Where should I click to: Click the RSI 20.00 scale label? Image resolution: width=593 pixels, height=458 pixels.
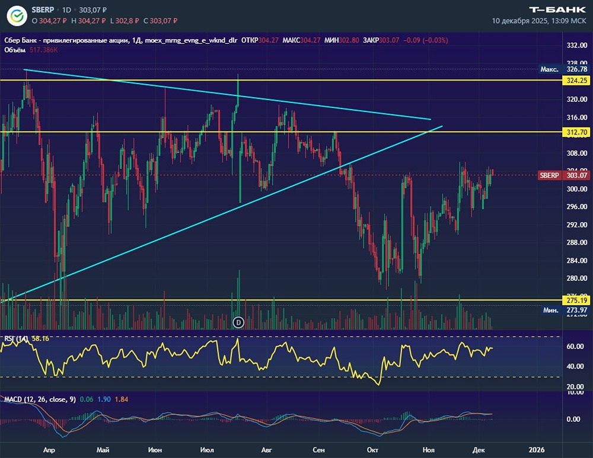point(575,386)
